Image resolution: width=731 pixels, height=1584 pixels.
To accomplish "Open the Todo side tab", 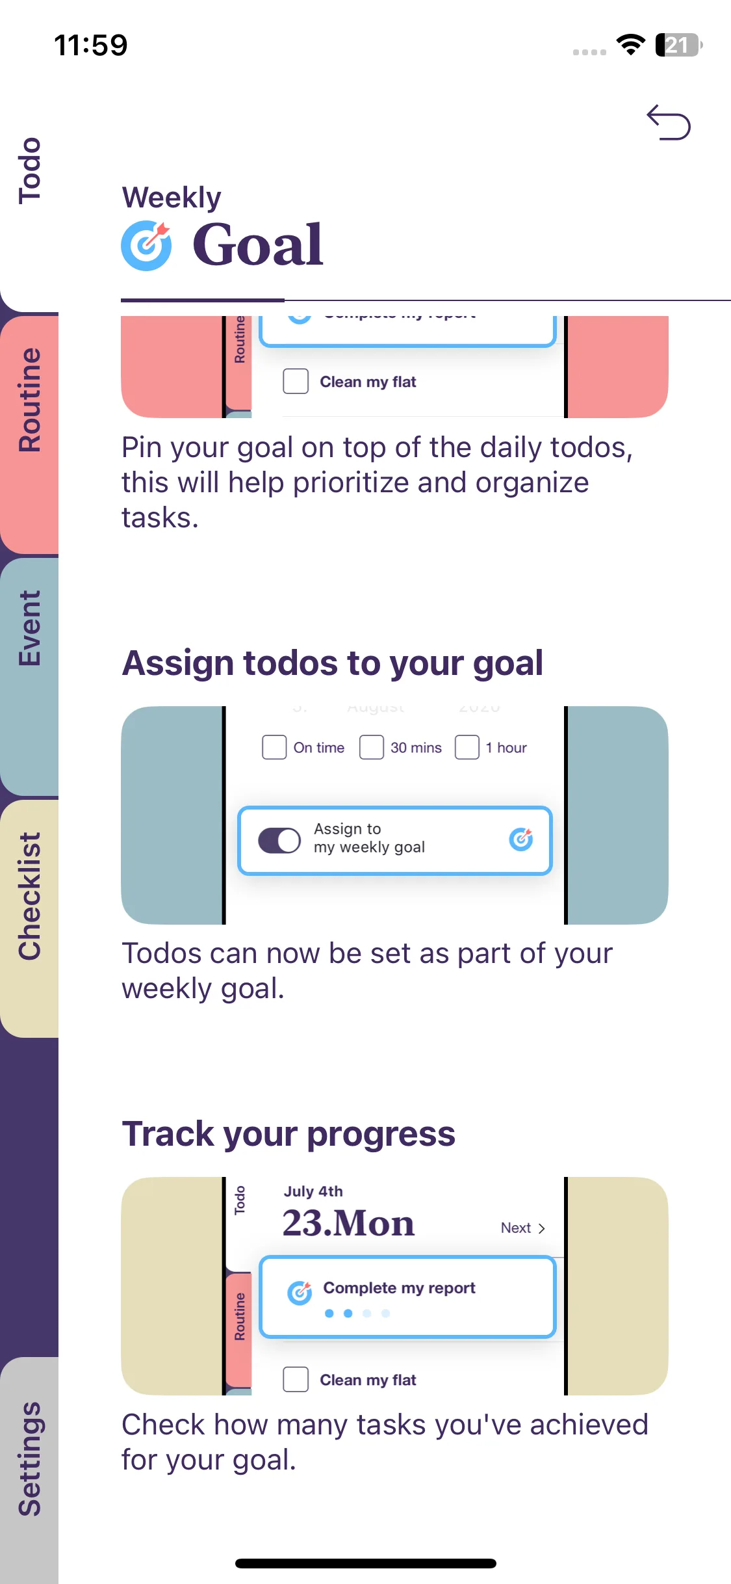I will tap(29, 170).
